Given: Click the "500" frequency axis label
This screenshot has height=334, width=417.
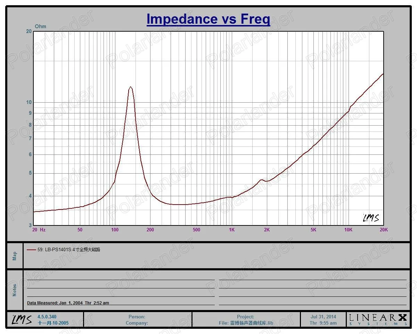Looking at the screenshot, I should [196, 230].
